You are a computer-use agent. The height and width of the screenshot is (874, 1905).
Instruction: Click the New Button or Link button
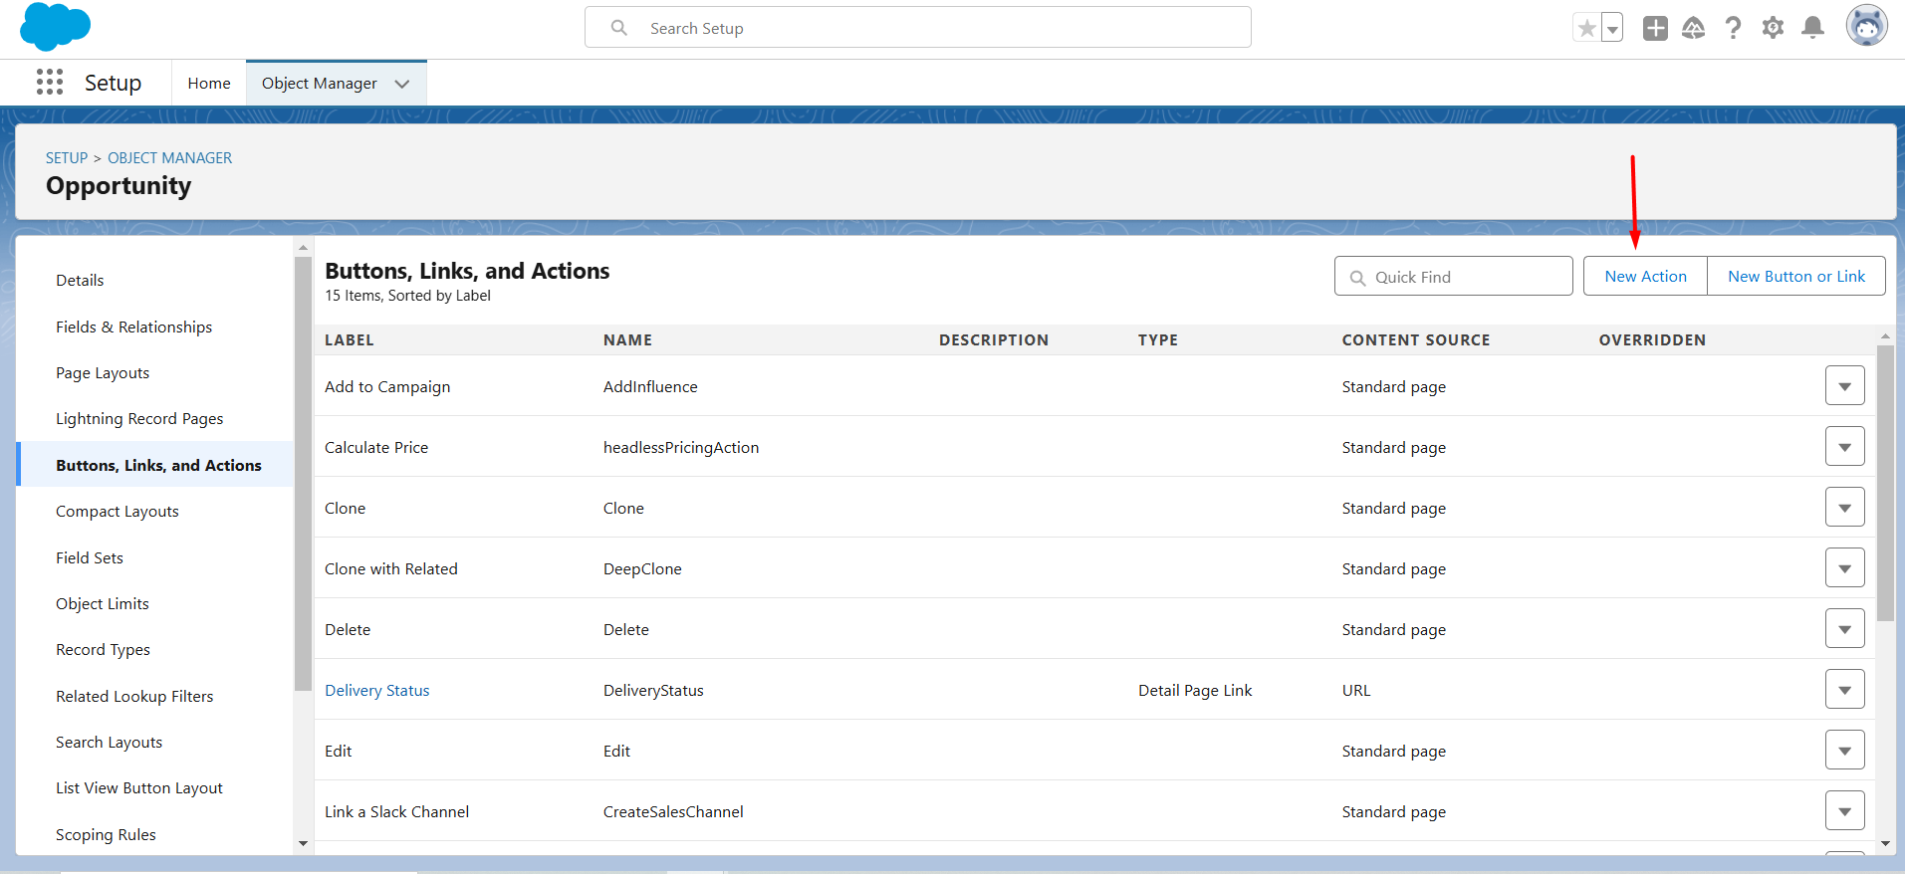[1796, 276]
